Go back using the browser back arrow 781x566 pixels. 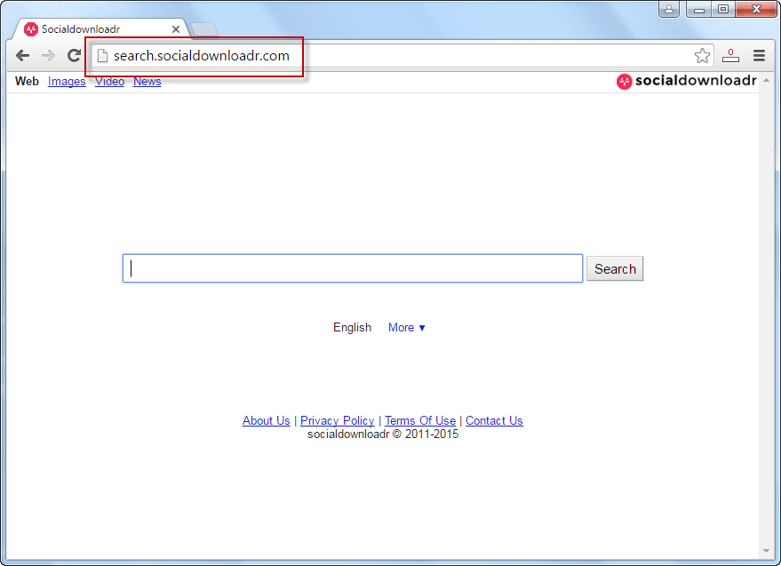coord(22,55)
